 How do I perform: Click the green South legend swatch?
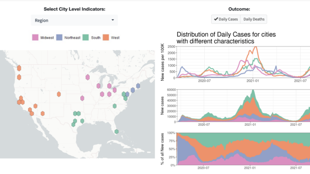pos(86,38)
